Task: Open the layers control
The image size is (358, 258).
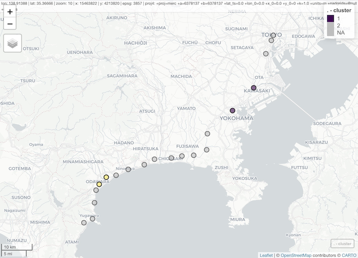Action: (x=13, y=43)
